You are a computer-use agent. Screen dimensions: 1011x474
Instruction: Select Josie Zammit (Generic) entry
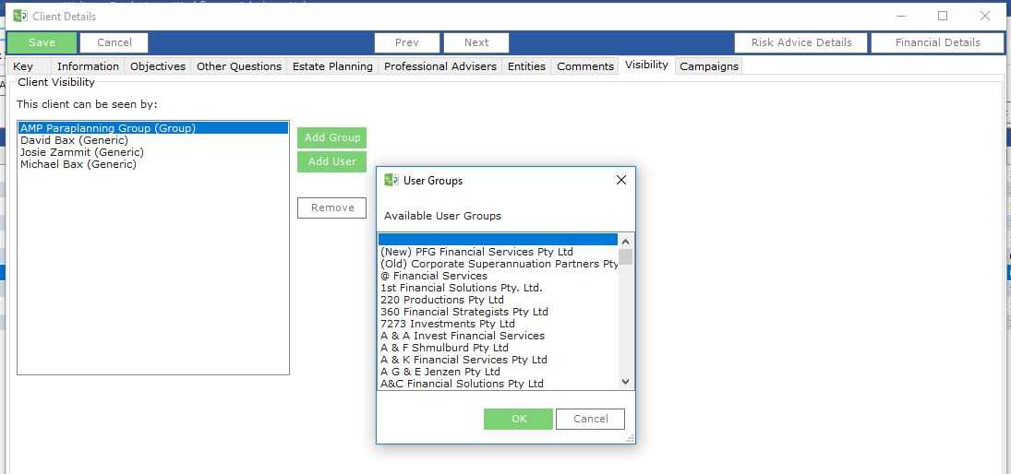pyautogui.click(x=82, y=152)
